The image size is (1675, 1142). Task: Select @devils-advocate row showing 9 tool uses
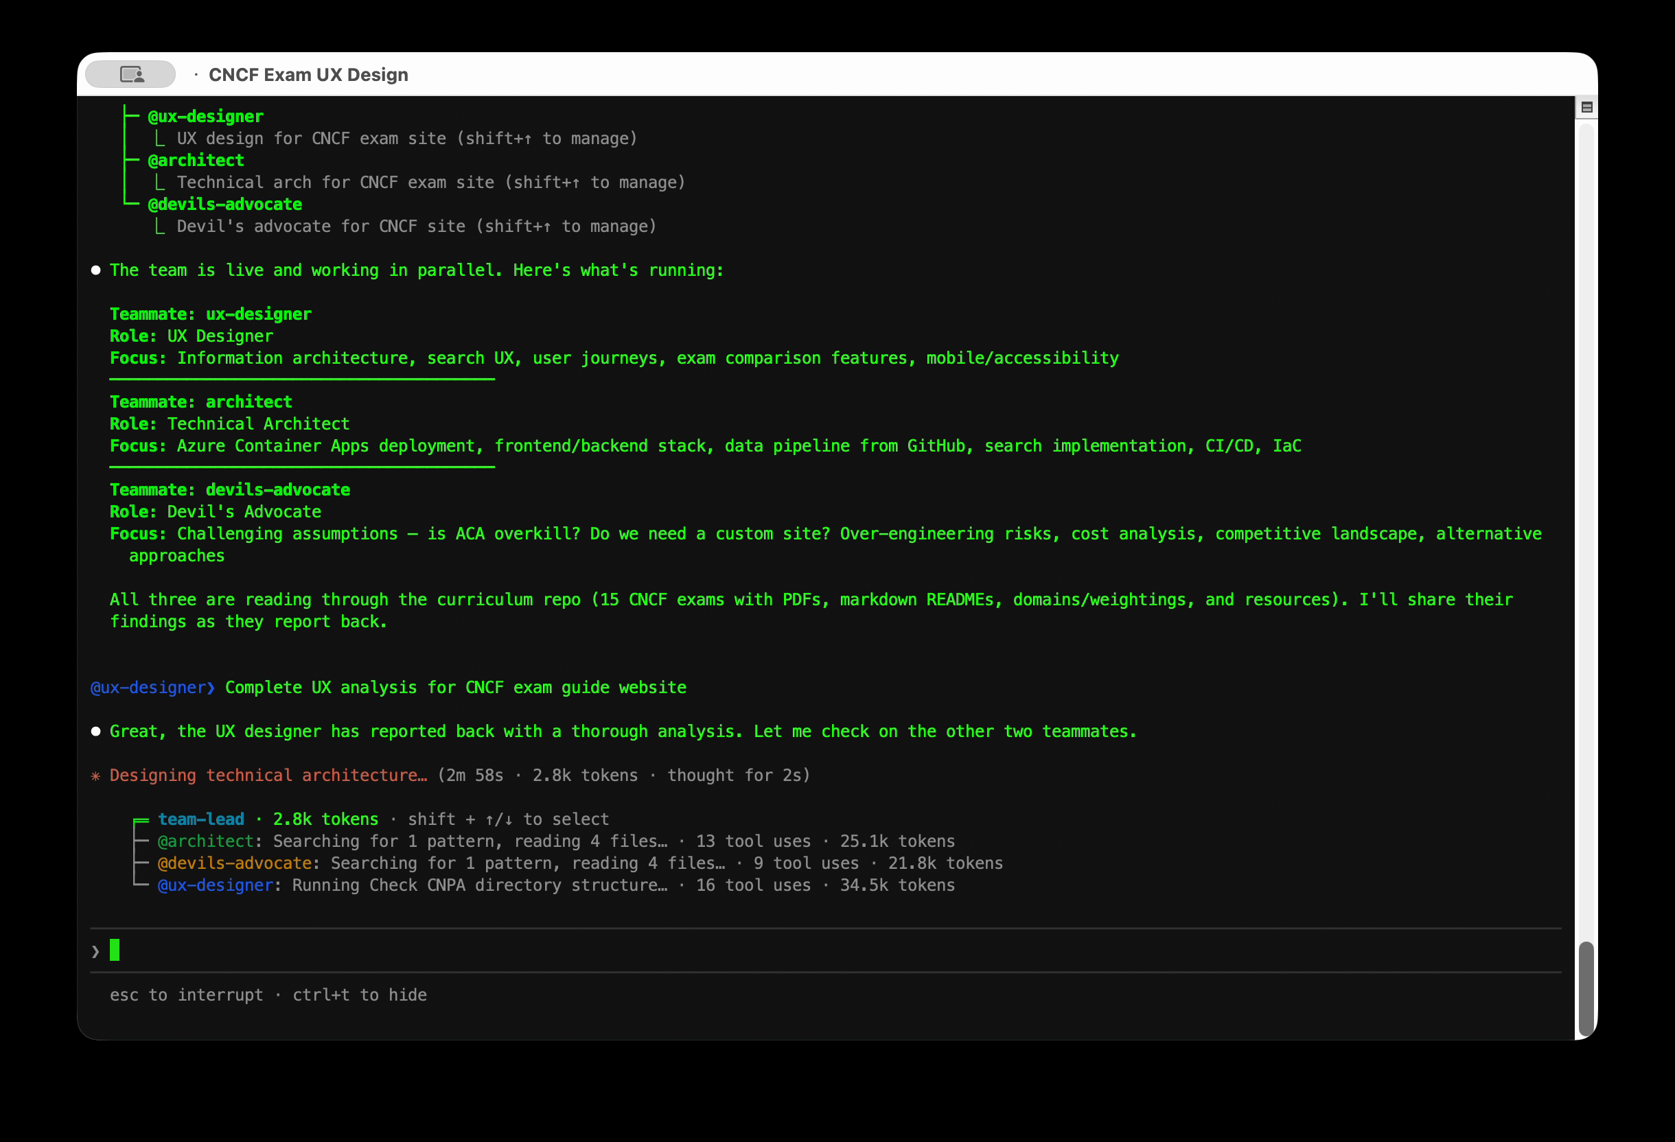[x=234, y=863]
